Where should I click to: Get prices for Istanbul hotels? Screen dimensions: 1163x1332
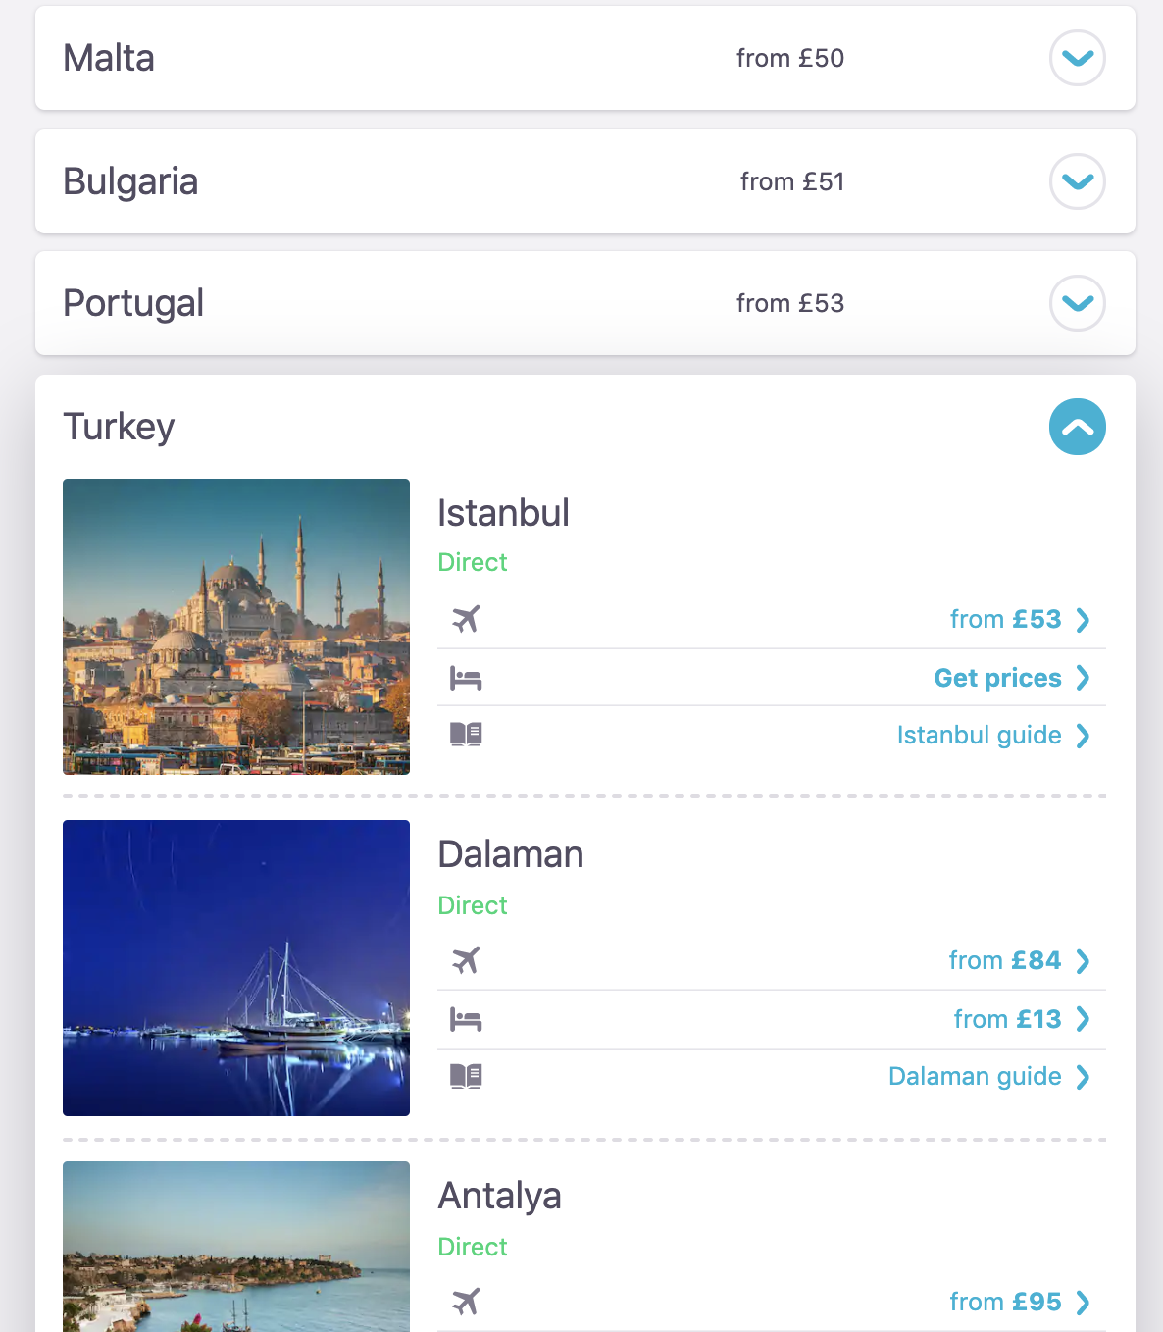[1010, 678]
